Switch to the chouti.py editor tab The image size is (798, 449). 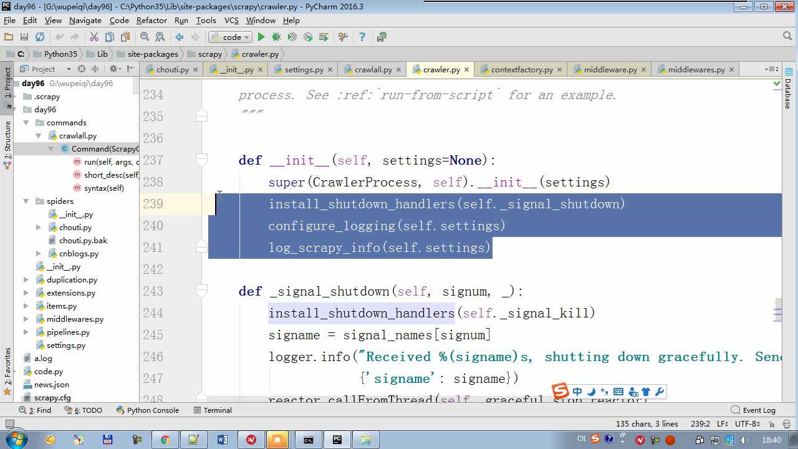(173, 69)
